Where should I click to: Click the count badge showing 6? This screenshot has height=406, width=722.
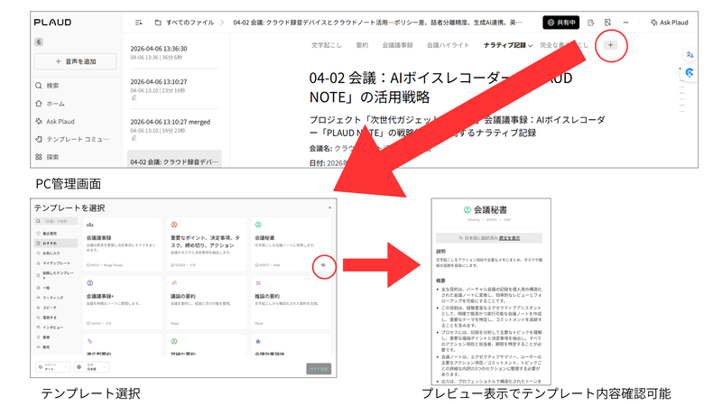click(x=39, y=42)
